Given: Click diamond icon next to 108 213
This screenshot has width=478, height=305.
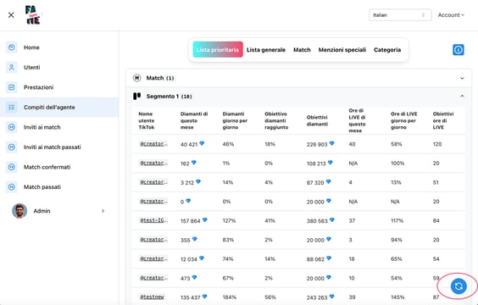Looking at the screenshot, I should pyautogui.click(x=330, y=163).
